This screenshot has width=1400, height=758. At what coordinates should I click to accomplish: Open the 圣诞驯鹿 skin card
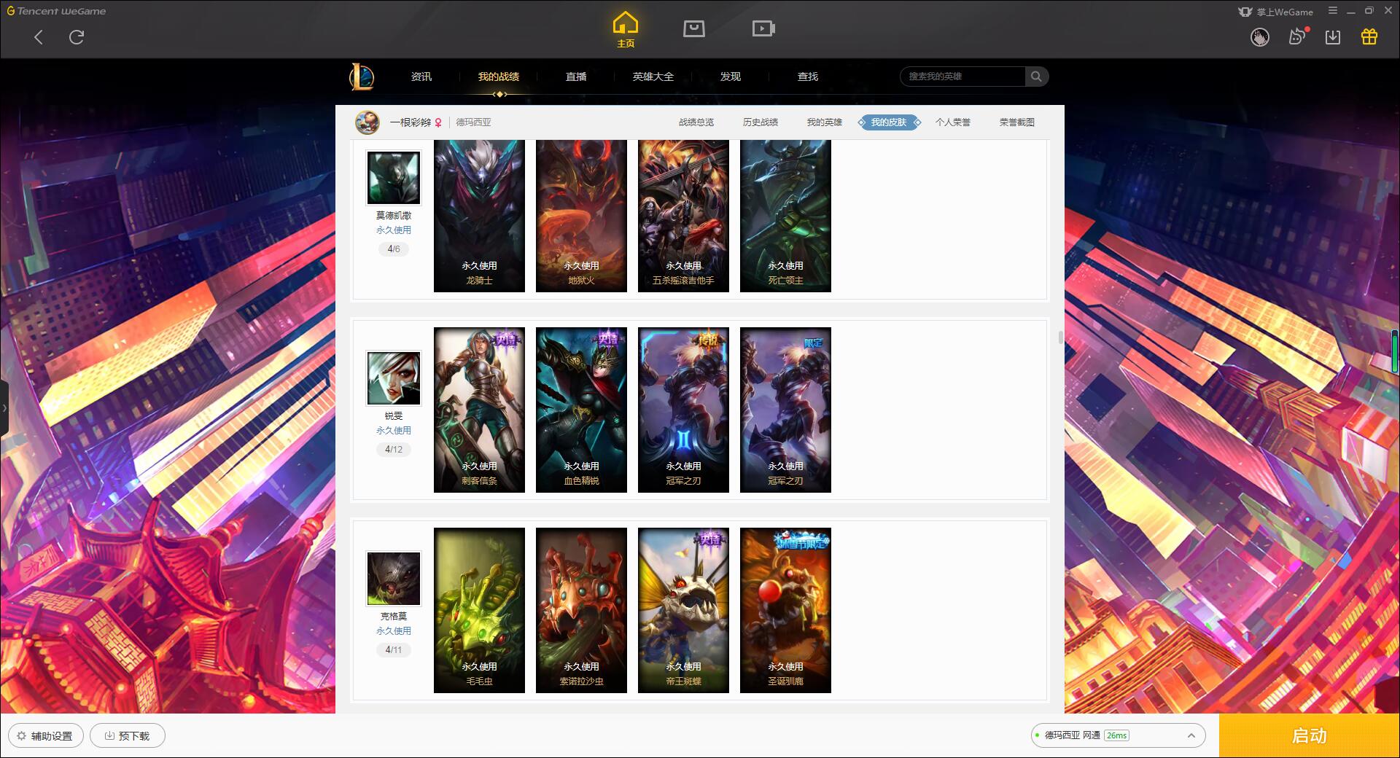pyautogui.click(x=785, y=610)
